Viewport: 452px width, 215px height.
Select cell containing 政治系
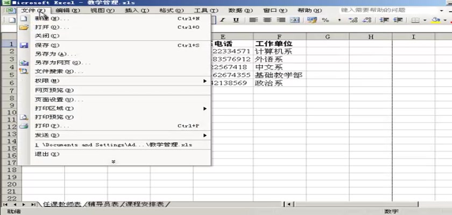(280, 83)
